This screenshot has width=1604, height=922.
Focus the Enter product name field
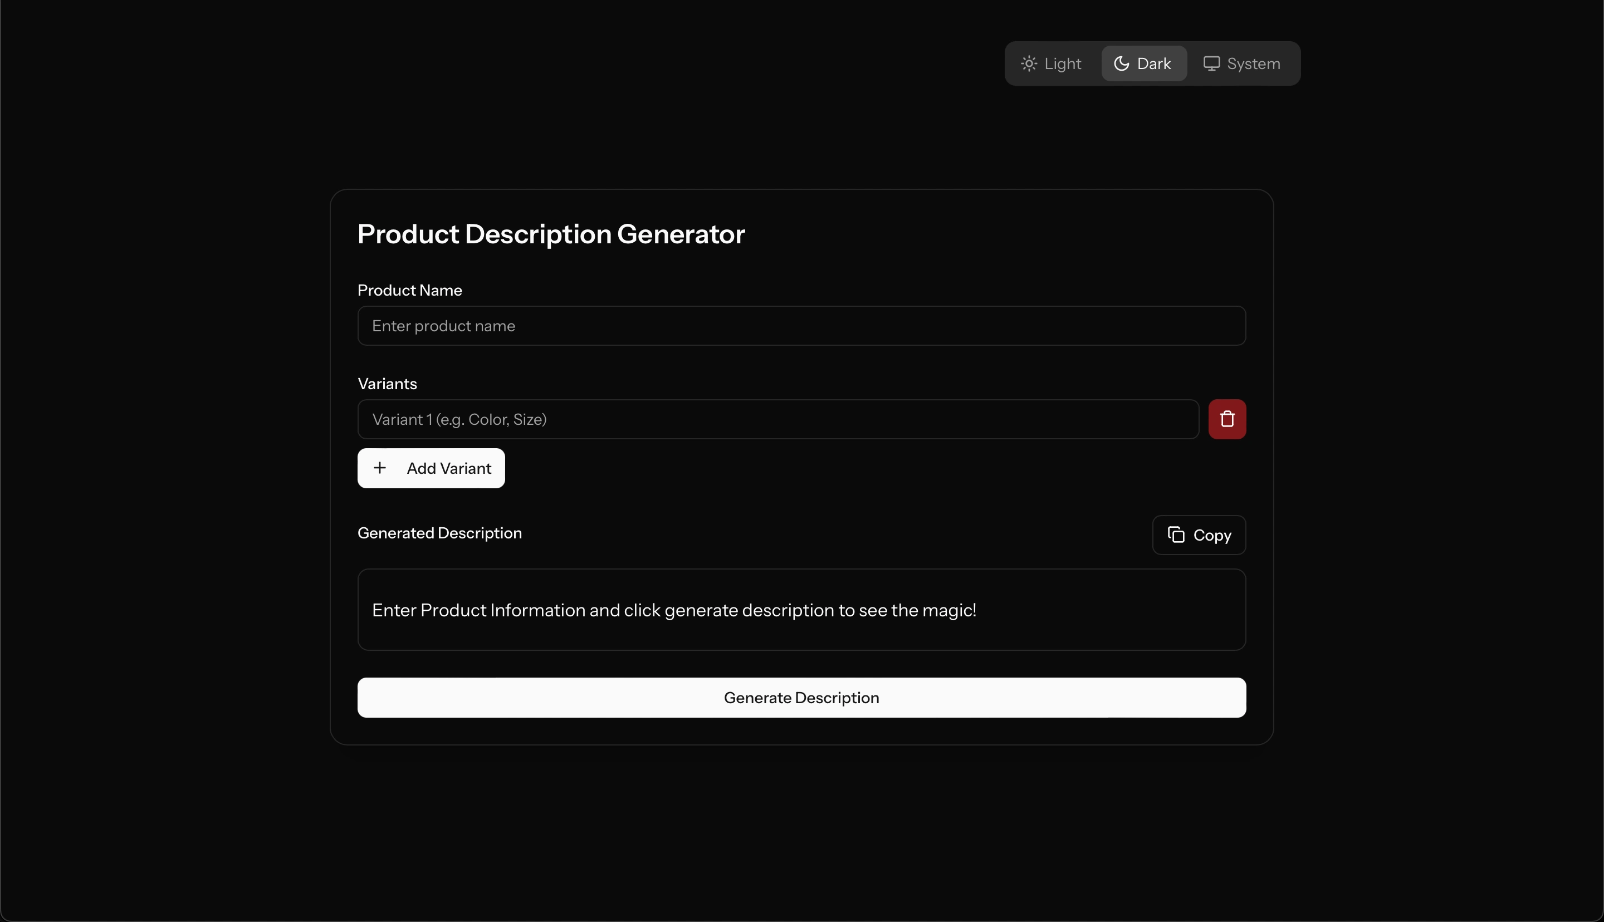point(801,326)
